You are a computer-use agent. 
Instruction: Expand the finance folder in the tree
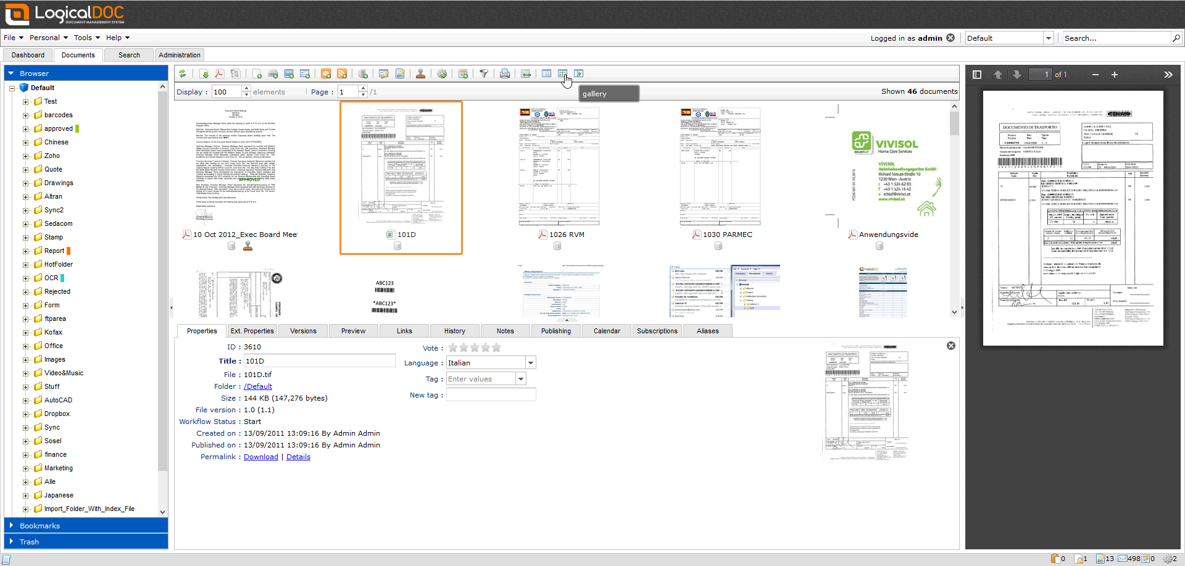pos(25,454)
